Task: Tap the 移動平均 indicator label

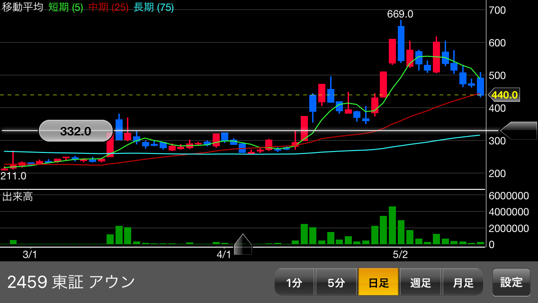Action: point(23,8)
